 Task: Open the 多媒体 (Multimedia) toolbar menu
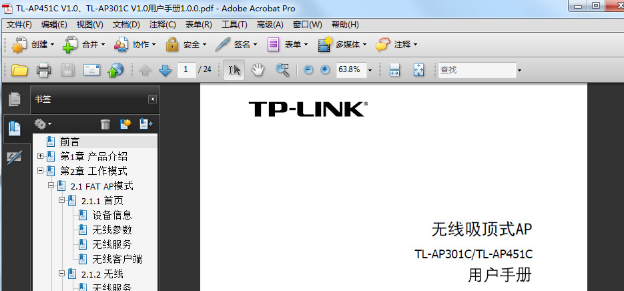[x=342, y=45]
